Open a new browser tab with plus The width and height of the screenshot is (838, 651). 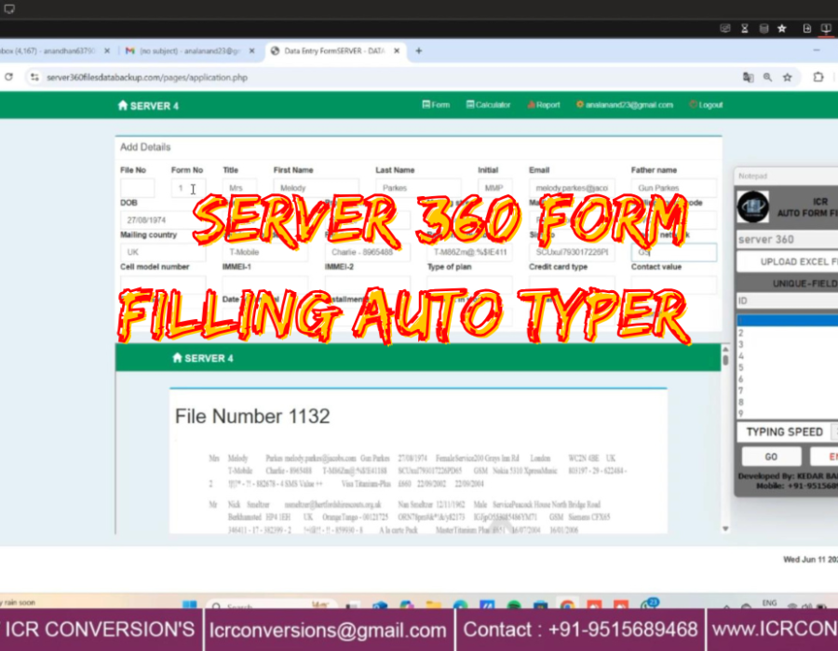[418, 50]
